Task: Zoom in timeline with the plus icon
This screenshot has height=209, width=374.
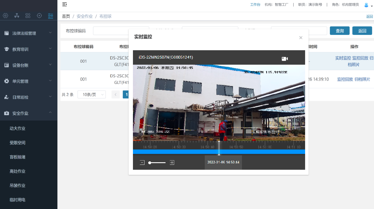Action: [x=172, y=163]
